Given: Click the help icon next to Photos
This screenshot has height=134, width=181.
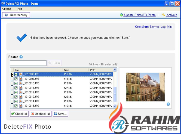Looking at the screenshot, I should [21, 57].
